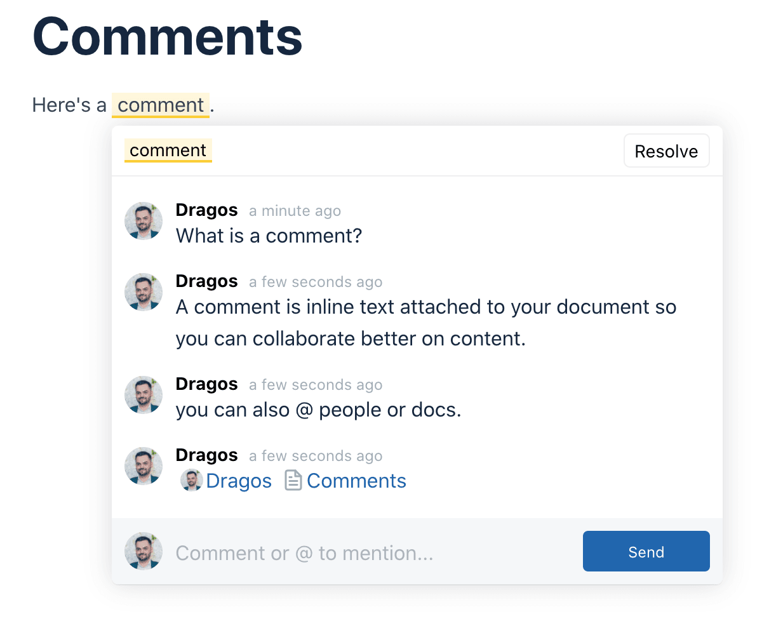The image size is (776, 621).
Task: Open the Dragos user mention link
Action: click(238, 481)
